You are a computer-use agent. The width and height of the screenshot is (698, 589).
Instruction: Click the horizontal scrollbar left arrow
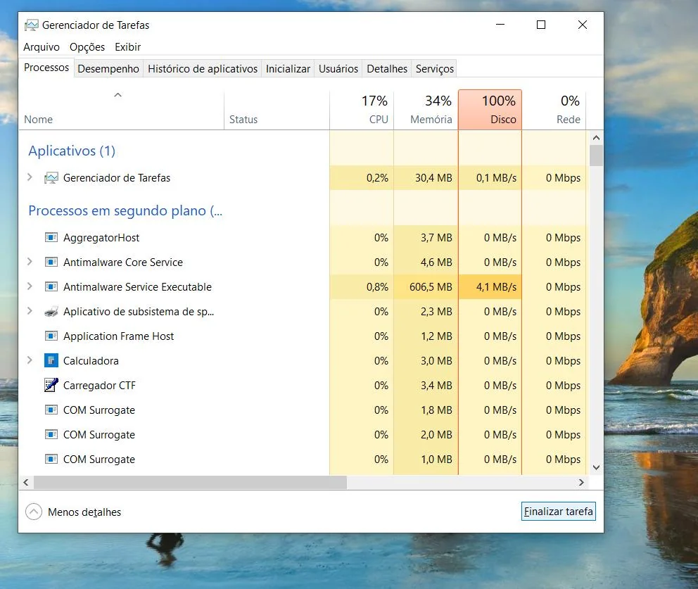click(26, 482)
